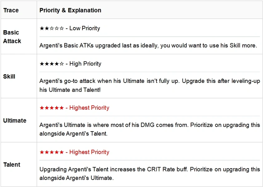Viewport: 263px width, 187px height.
Task: Click the Ultimate row label
Action: pyautogui.click(x=15, y=121)
